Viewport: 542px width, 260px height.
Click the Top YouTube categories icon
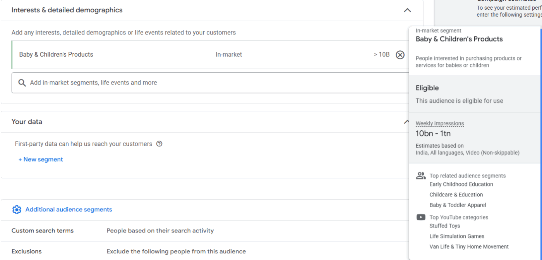pos(421,217)
